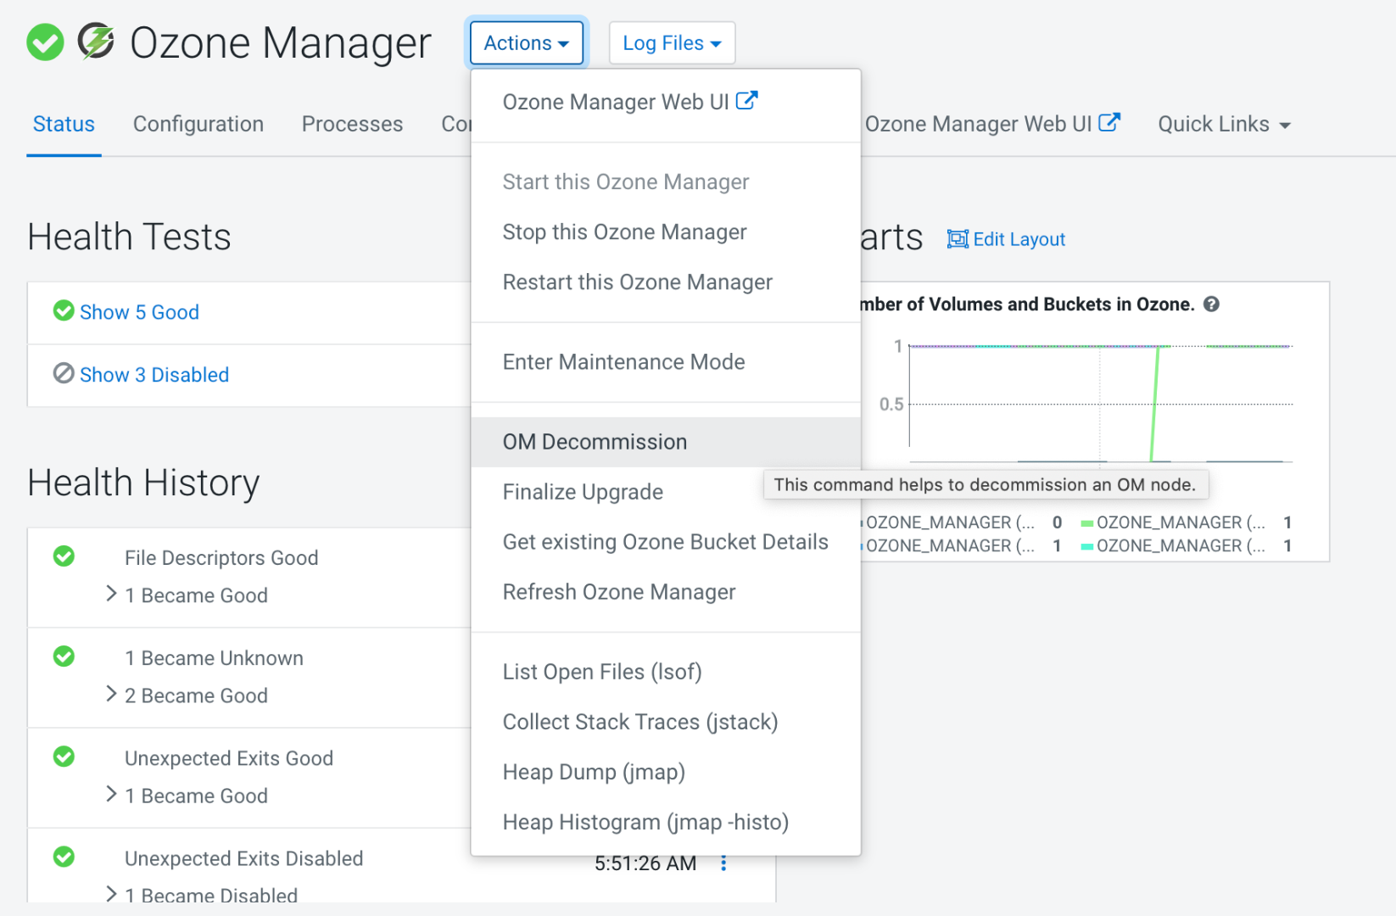Expand the 2 Became Good entry
Screen dimensions: 1396x916
click(111, 695)
